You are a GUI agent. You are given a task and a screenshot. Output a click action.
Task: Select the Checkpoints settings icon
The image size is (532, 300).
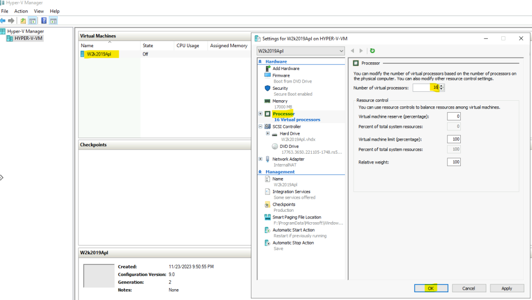pos(268,204)
